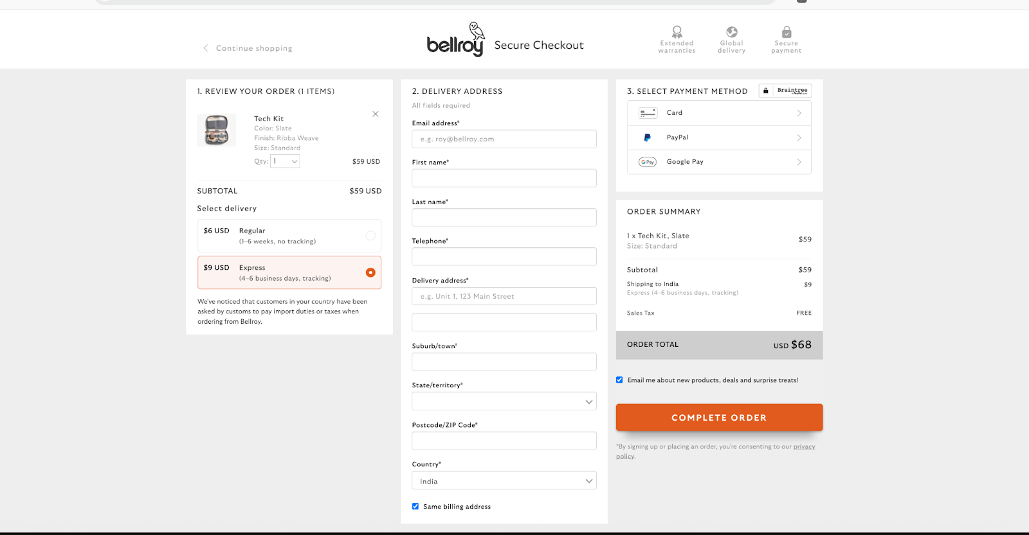1029x535 pixels.
Task: Click the Email address input field
Action: coord(504,139)
